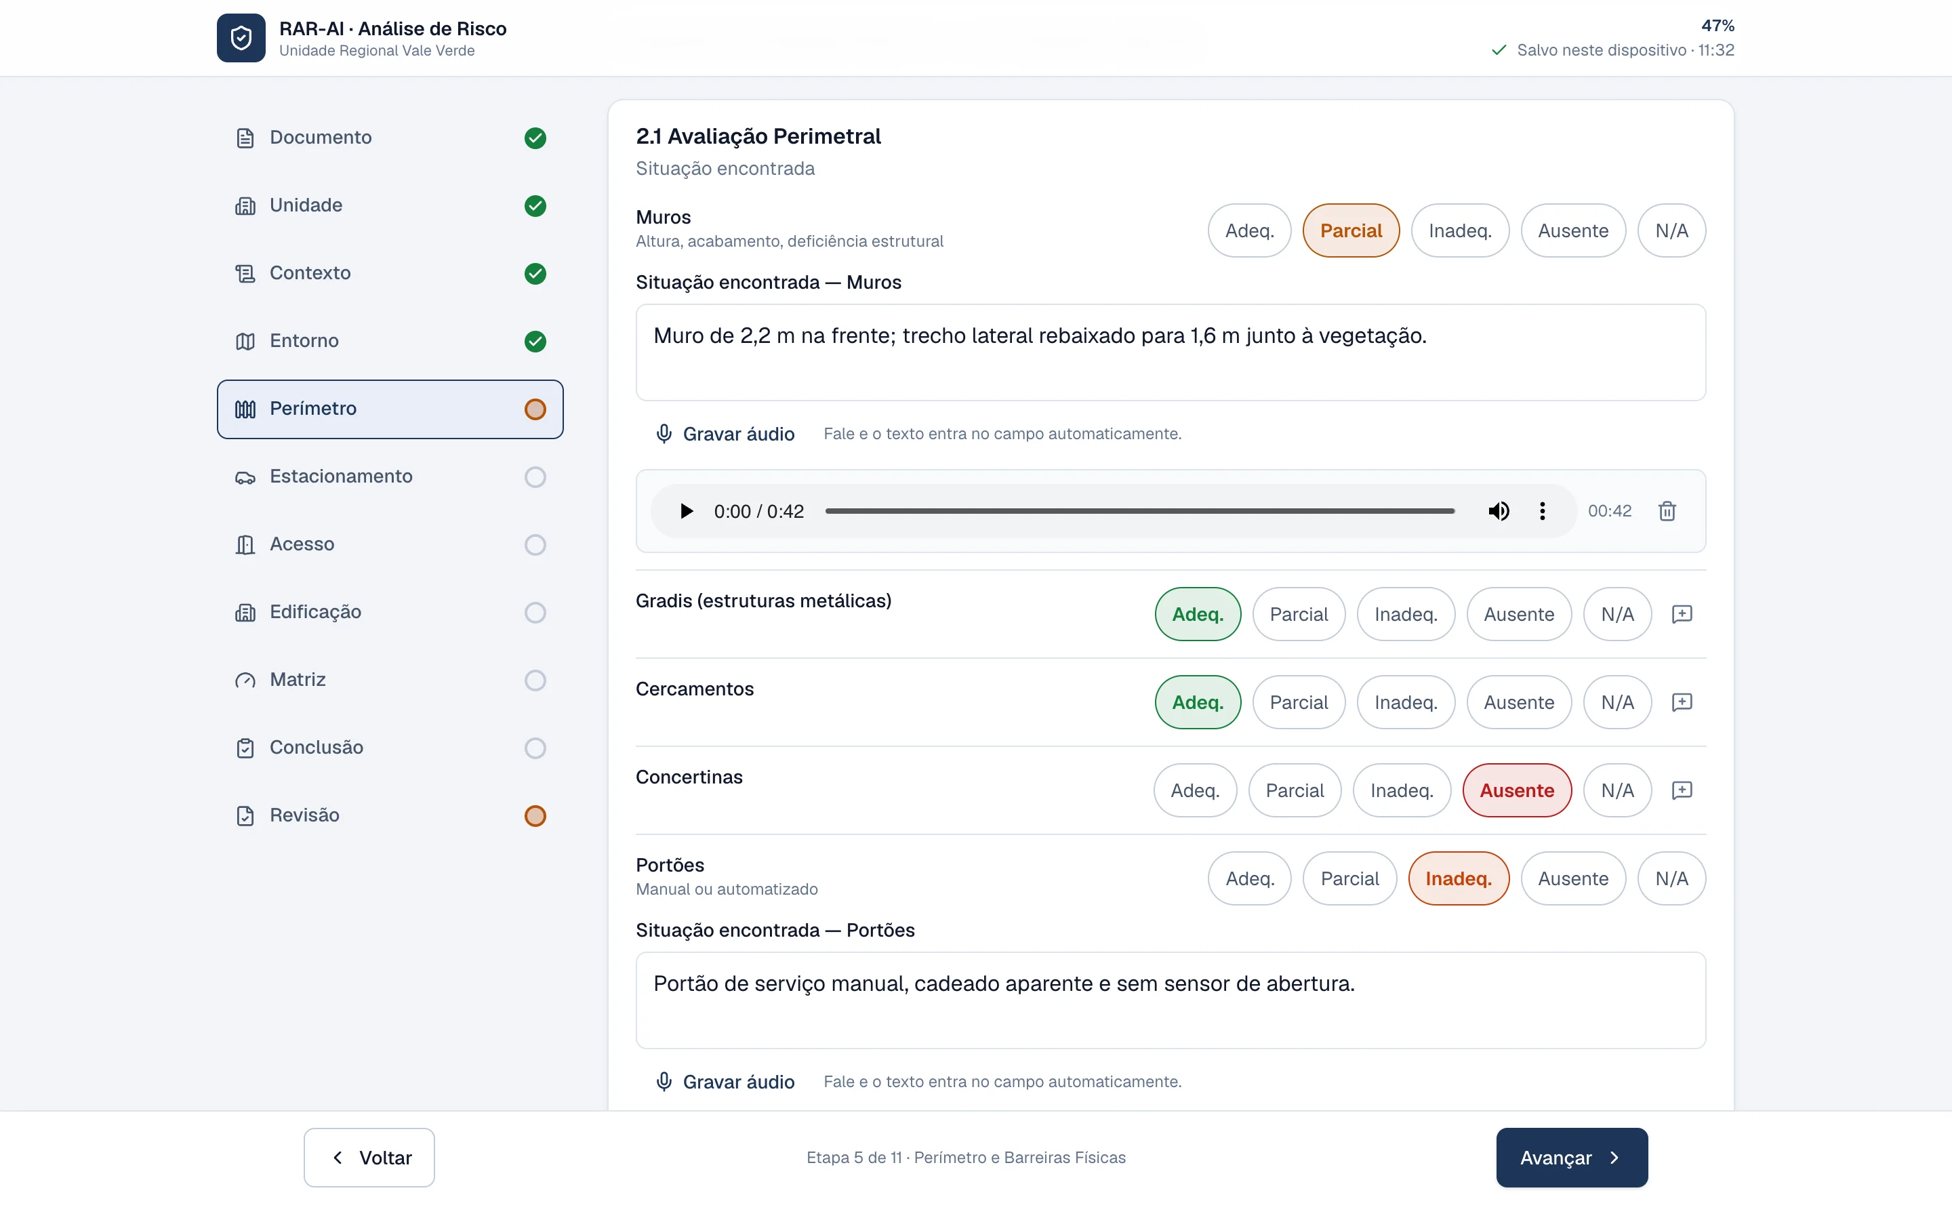Mark Concertinas as N/A
This screenshot has width=1952, height=1220.
pos(1617,791)
